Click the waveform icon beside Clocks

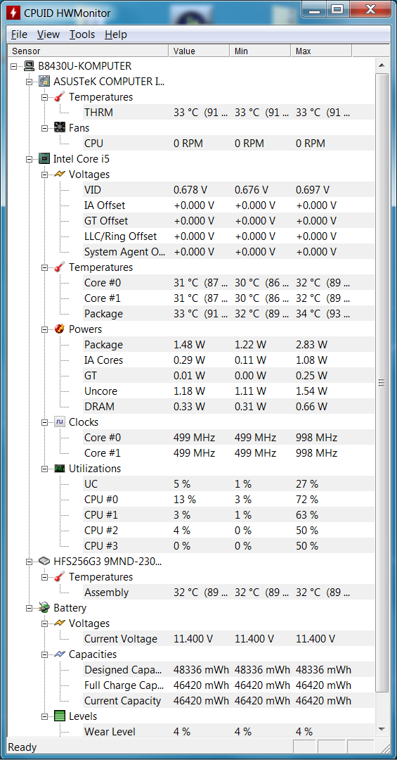pos(60,422)
